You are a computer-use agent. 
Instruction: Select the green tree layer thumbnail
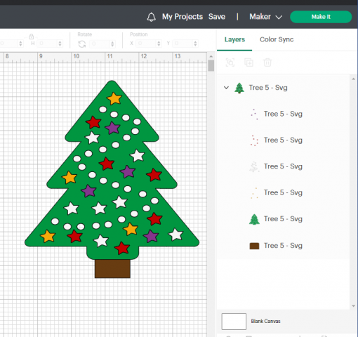[x=254, y=219]
